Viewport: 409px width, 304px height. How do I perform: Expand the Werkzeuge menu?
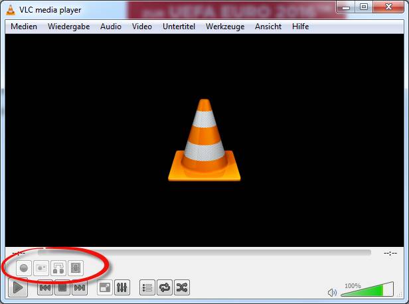(x=225, y=27)
